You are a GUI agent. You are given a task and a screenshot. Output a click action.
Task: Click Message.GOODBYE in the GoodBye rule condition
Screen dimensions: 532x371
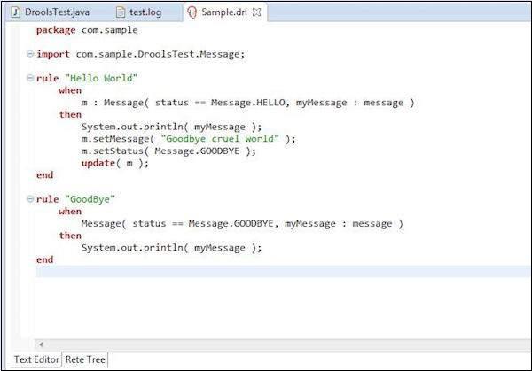pos(231,224)
